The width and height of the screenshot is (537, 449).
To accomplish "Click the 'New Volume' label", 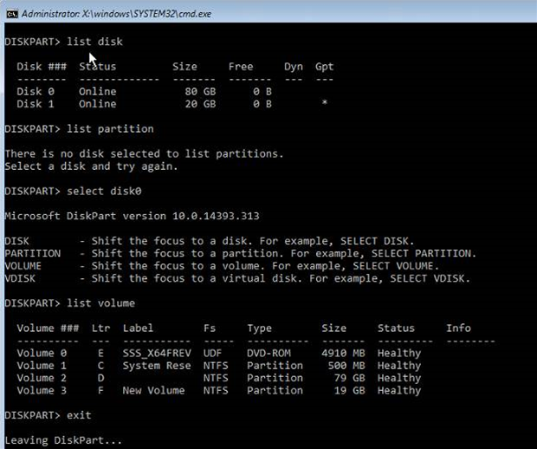I will click(154, 390).
